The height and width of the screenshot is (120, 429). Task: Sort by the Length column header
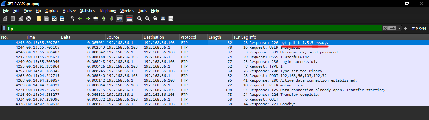pyautogui.click(x=220, y=37)
